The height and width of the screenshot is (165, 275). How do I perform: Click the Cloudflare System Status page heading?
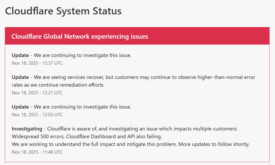coord(63,11)
